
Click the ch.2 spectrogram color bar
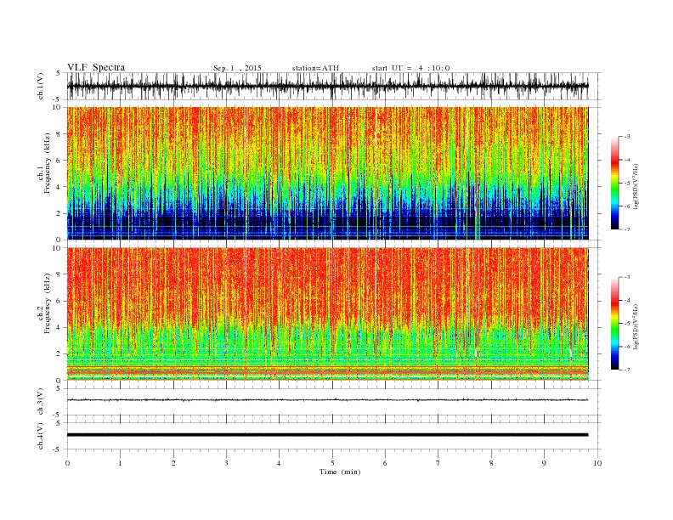click(x=614, y=324)
